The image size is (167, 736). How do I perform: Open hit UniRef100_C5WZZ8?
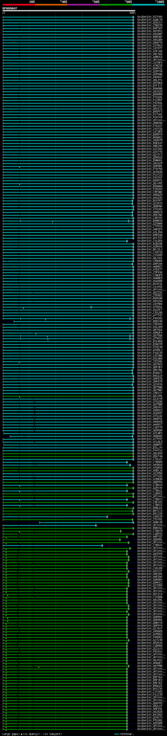150,25
